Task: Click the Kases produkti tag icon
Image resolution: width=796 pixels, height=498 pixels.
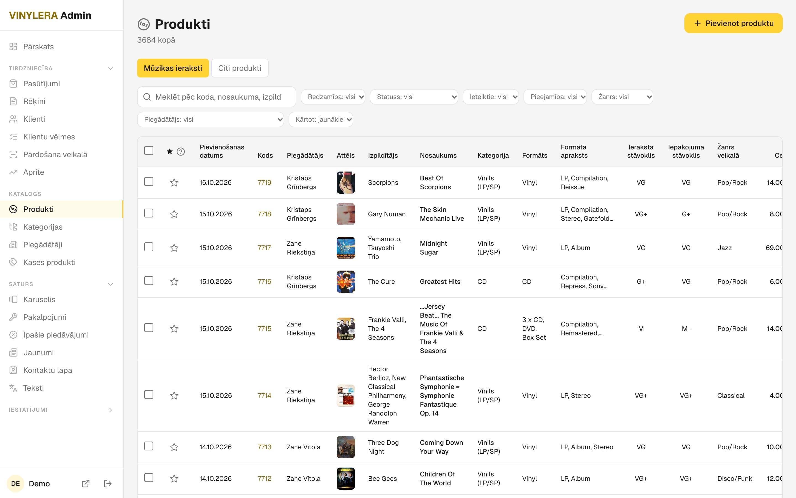Action: 13,262
